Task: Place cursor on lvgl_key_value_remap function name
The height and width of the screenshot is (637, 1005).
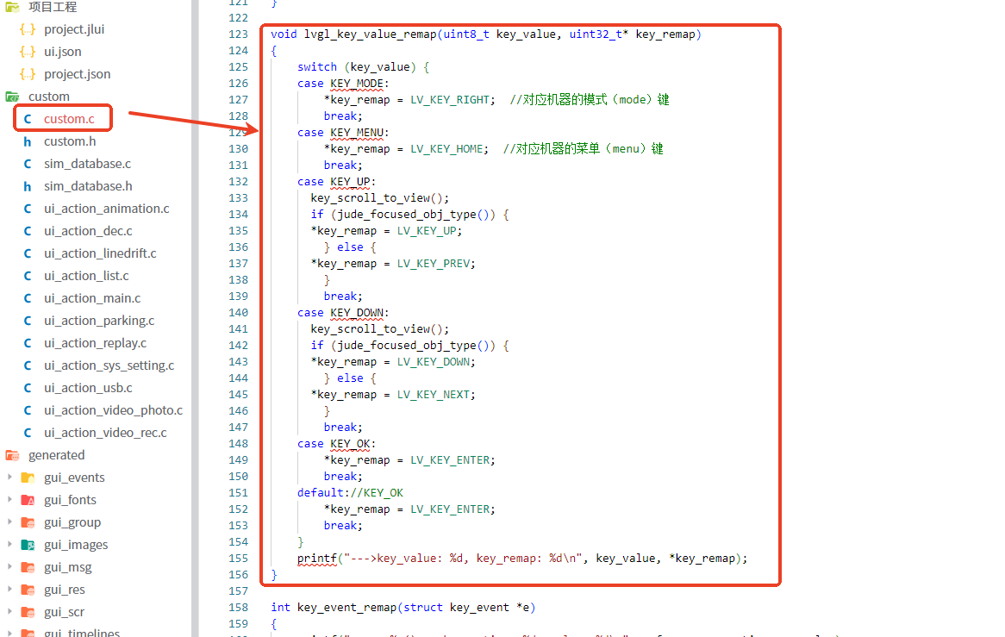Action: [x=371, y=34]
